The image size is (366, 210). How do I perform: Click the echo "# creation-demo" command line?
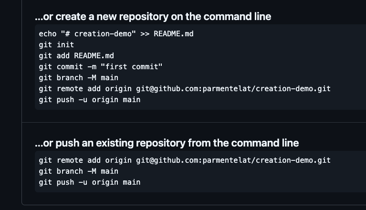coord(116,34)
